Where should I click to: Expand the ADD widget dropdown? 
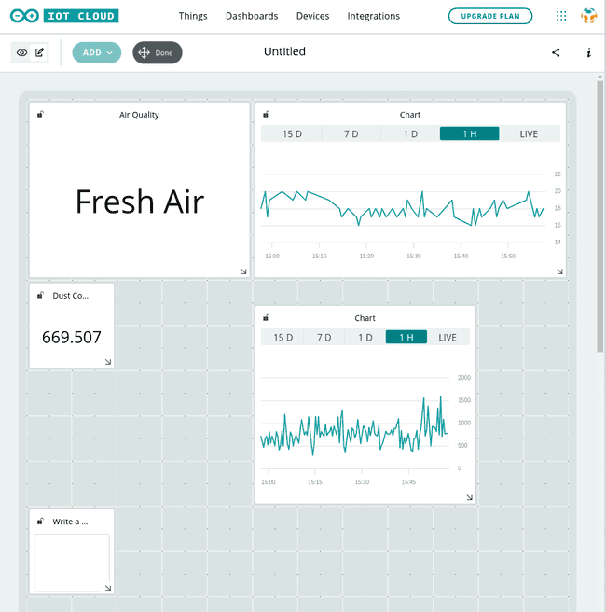click(97, 52)
